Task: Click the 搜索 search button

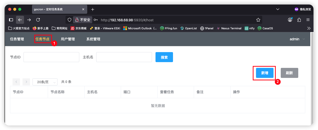Action: (164, 57)
